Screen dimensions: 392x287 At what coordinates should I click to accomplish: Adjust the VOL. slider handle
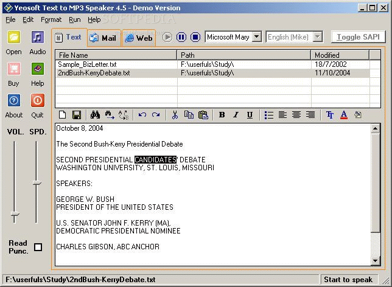[x=15, y=214]
